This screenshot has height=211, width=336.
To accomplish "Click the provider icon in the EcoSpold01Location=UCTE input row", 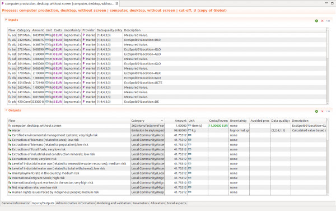I will [x=83, y=82].
